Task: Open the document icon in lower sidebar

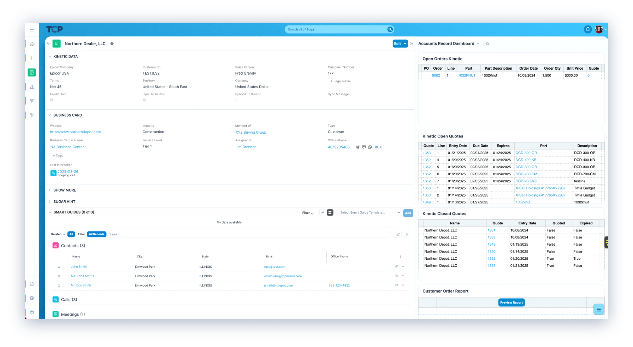Action: pos(32,284)
